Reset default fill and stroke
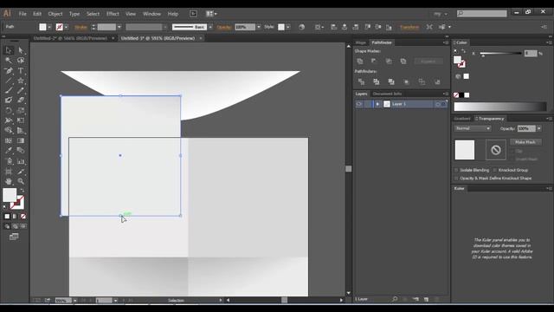 pyautogui.click(x=4, y=207)
